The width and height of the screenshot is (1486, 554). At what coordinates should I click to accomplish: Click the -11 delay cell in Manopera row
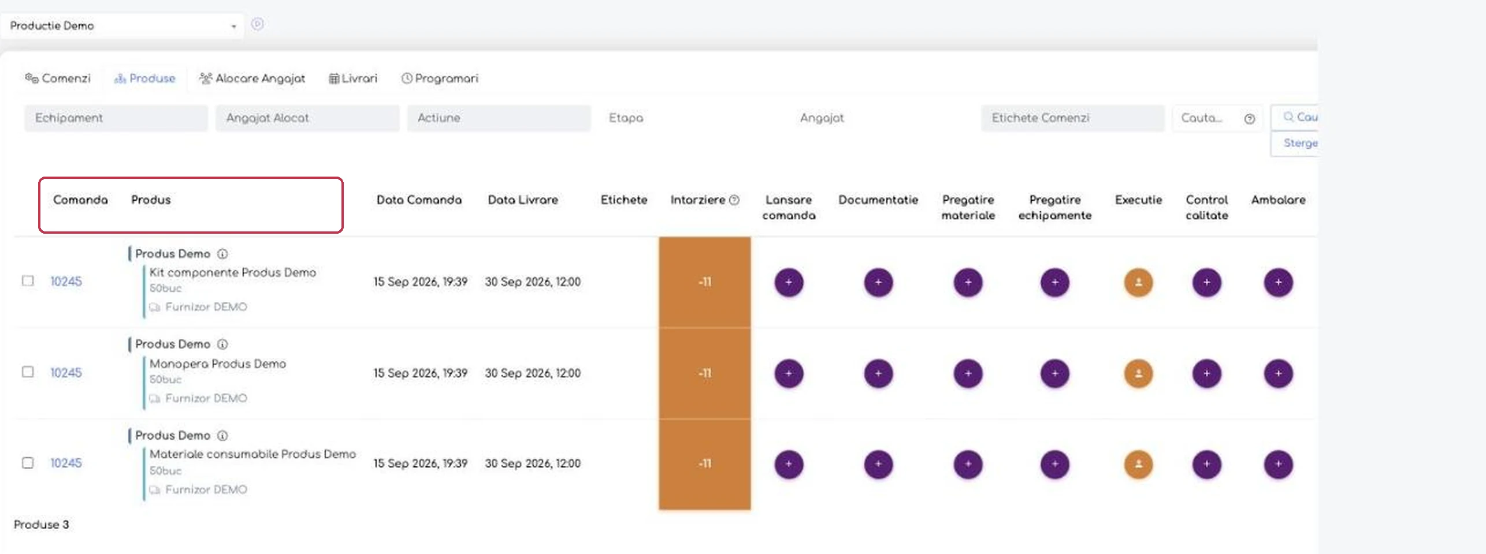click(705, 373)
